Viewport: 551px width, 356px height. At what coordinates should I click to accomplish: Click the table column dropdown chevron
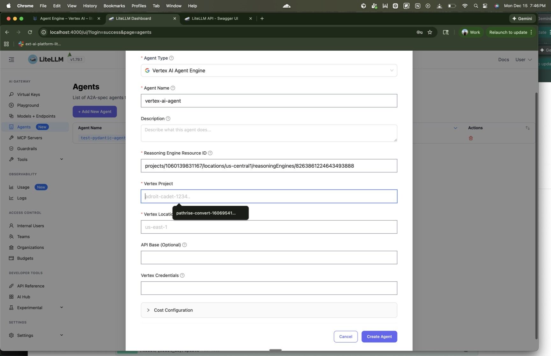[x=455, y=128]
